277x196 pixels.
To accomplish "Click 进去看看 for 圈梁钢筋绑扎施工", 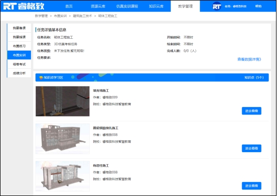I will pos(252,148).
